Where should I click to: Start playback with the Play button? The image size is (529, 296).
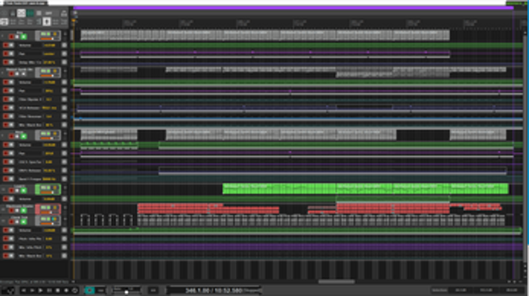[41, 290]
